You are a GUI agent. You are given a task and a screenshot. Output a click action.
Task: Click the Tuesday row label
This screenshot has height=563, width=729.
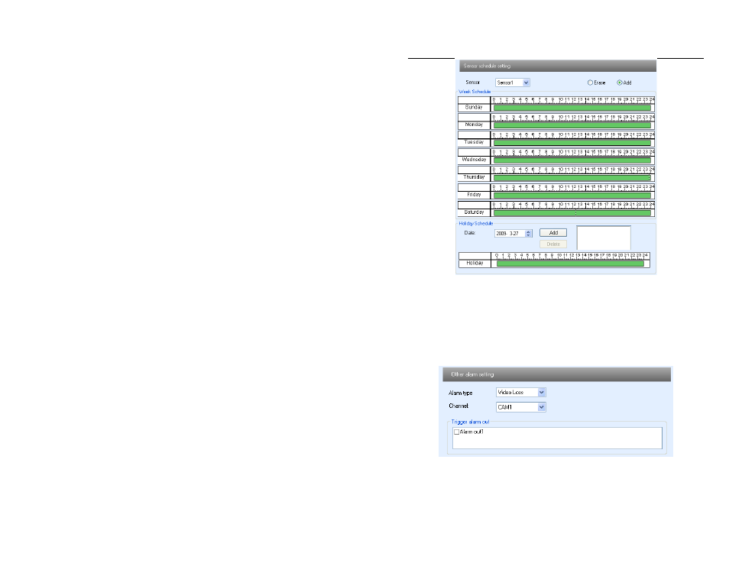pos(474,142)
